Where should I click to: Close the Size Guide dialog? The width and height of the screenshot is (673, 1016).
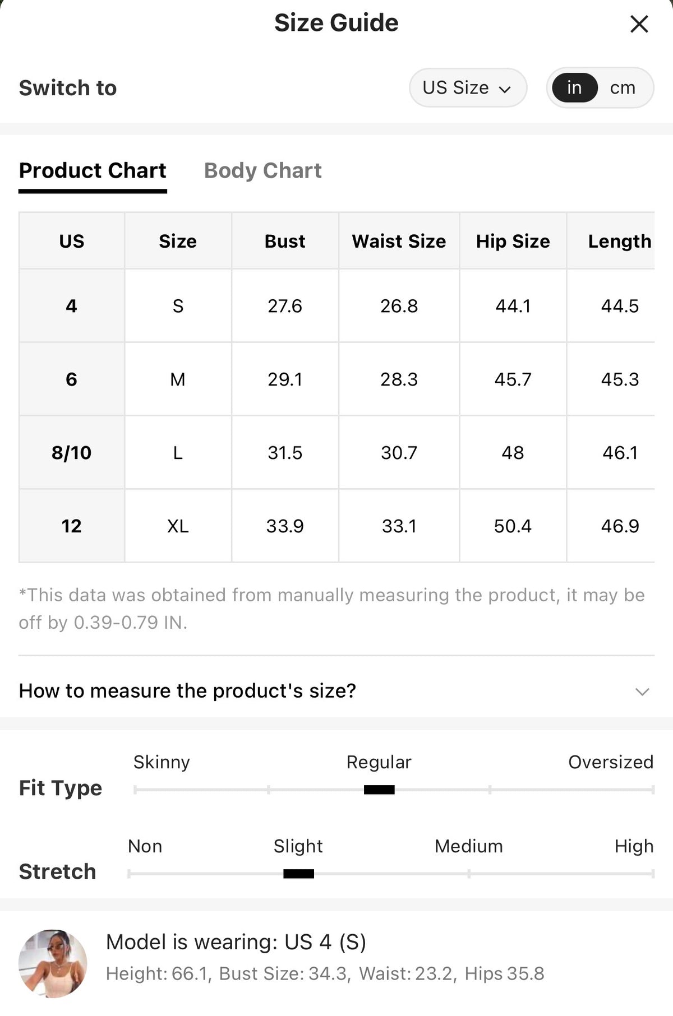click(639, 24)
